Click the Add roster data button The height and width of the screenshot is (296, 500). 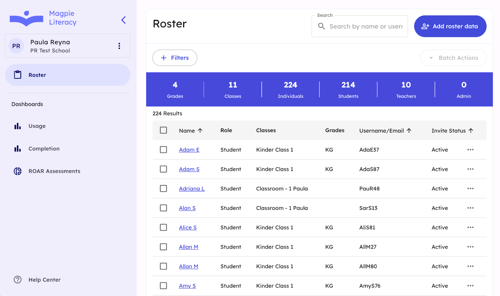tap(450, 26)
